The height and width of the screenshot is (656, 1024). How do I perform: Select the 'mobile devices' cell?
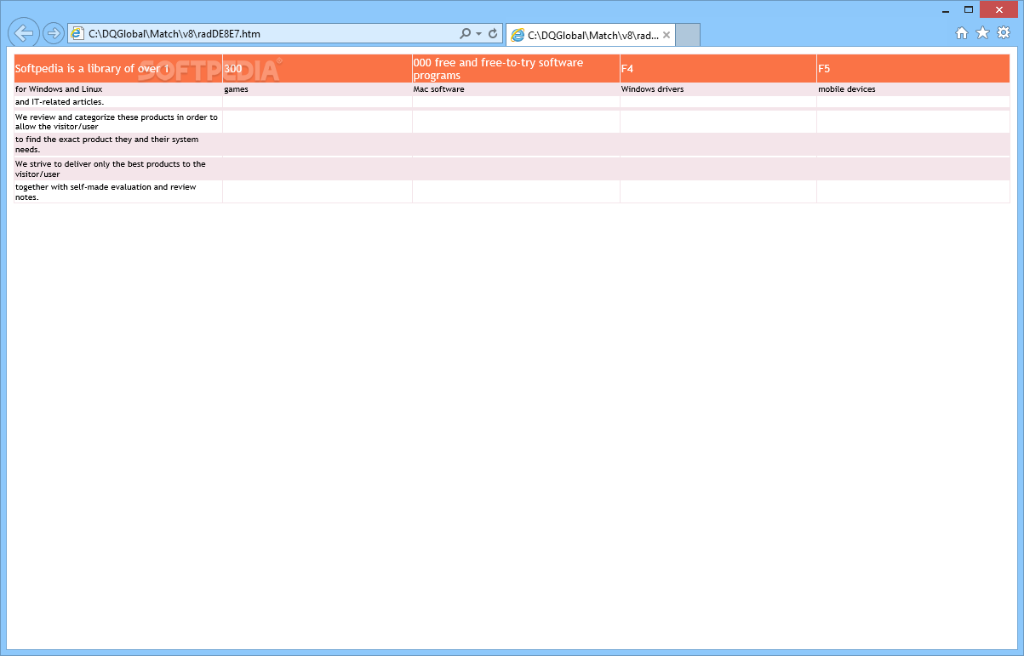(x=913, y=89)
